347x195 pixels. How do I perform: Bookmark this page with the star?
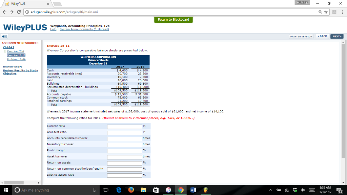pos(326,12)
